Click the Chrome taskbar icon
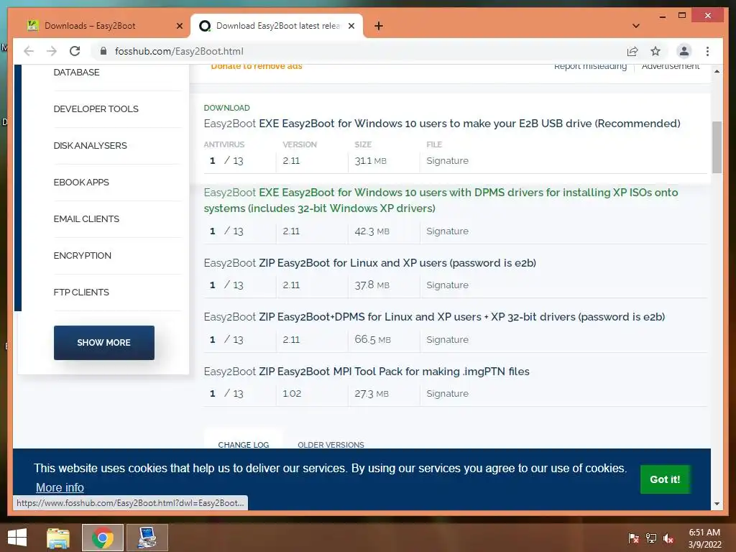Viewport: 736px width, 552px height. [103, 538]
